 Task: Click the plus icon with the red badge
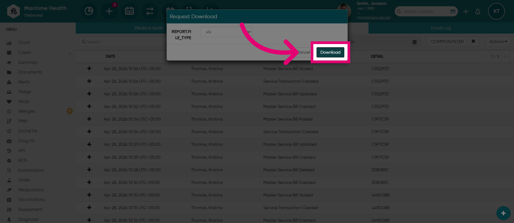pyautogui.click(x=109, y=11)
